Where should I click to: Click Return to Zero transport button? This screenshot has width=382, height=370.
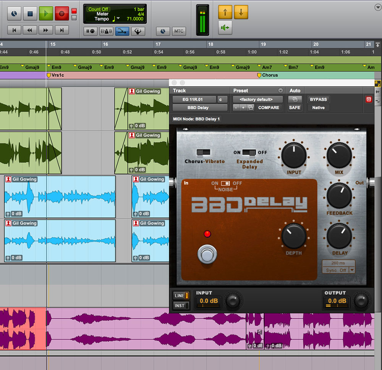click(x=14, y=30)
